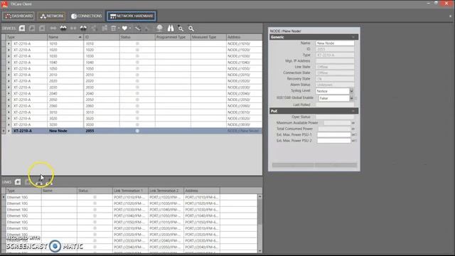
Task: Click the second magnifier zoom icon
Action: [191, 28]
